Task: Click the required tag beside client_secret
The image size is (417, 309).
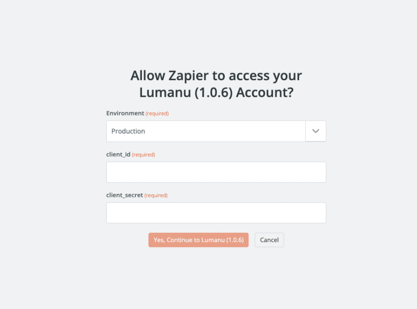Action: click(156, 196)
